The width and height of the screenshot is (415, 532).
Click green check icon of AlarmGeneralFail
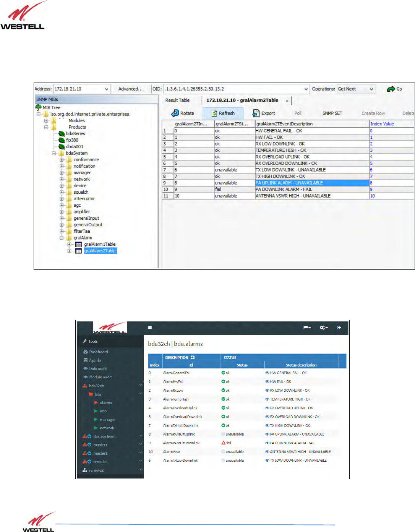click(223, 373)
